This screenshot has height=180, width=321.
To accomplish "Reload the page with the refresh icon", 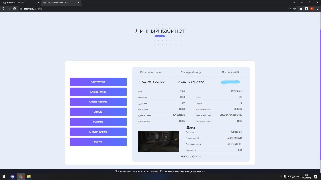I will pyautogui.click(x=14, y=9).
